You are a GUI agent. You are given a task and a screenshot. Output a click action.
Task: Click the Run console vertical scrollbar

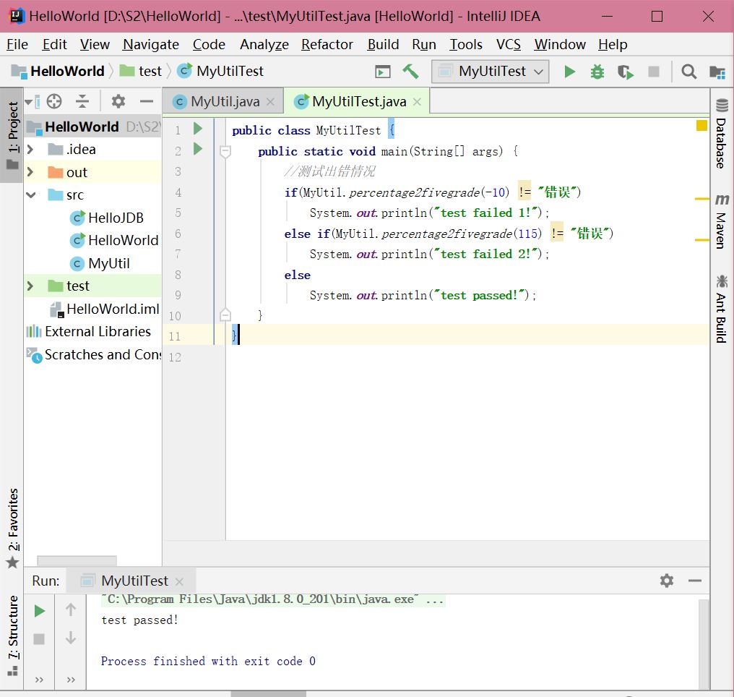(x=704, y=643)
